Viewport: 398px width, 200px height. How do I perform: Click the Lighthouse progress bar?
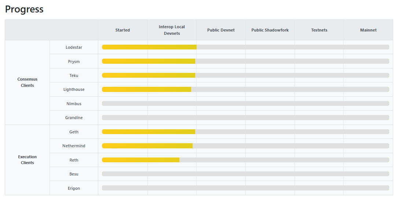coord(245,89)
